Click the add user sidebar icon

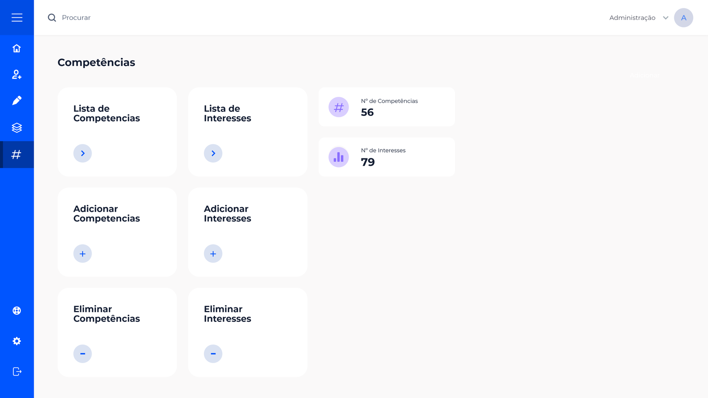[x=17, y=74]
